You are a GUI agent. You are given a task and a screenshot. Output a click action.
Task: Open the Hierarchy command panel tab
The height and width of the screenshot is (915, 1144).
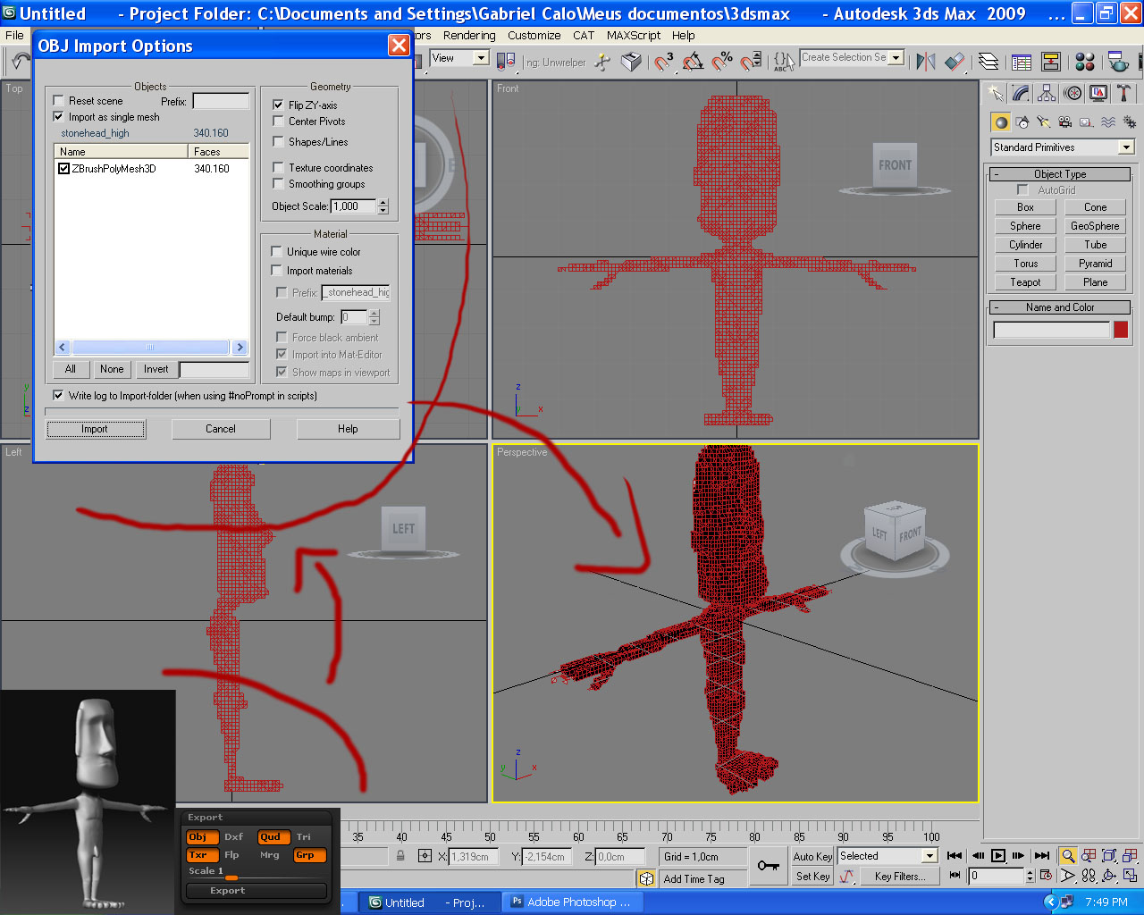click(1047, 93)
